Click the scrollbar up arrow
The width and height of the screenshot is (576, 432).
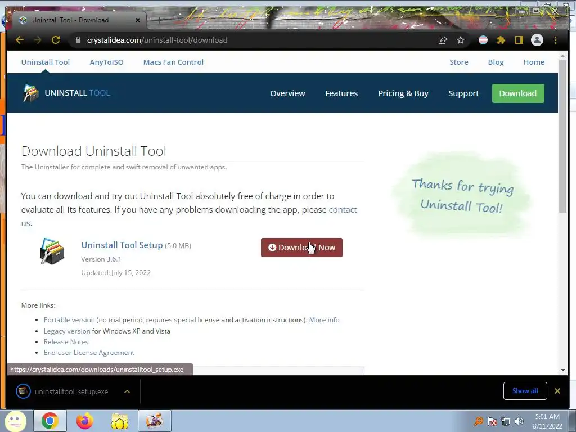coord(562,56)
